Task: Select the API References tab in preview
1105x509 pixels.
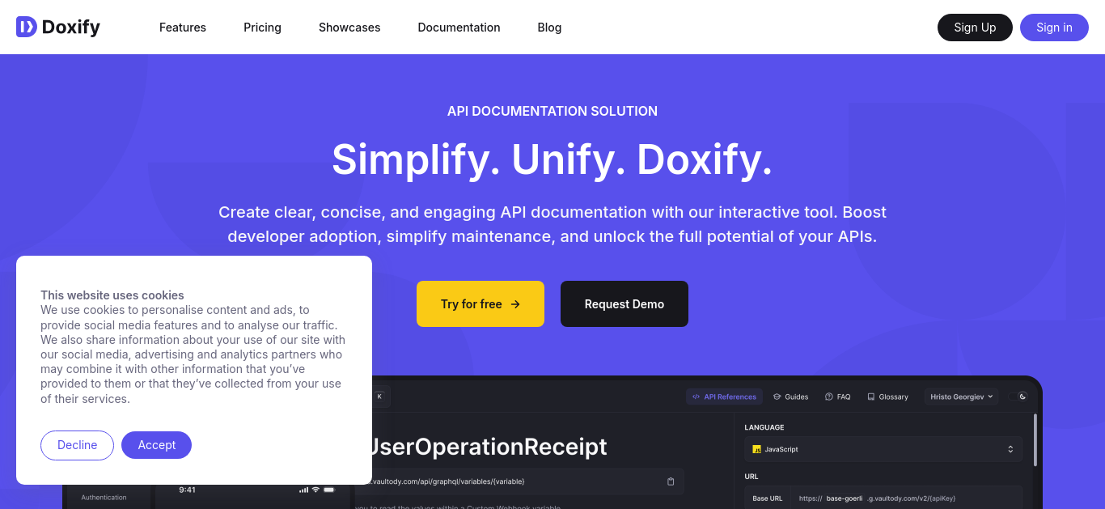Action: click(724, 397)
